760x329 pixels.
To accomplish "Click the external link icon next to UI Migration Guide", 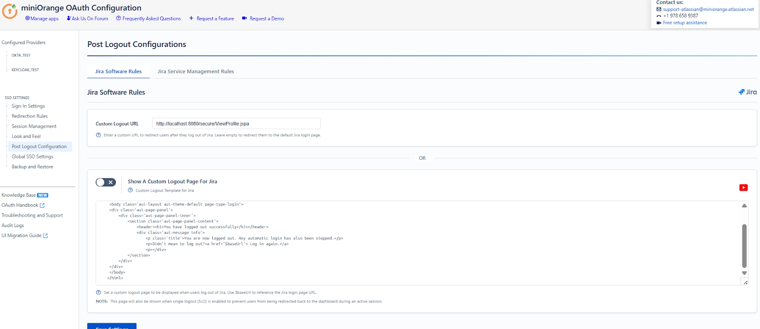I will point(45,236).
